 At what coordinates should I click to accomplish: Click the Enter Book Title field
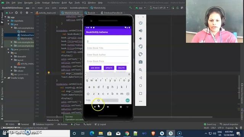click(x=108, y=48)
